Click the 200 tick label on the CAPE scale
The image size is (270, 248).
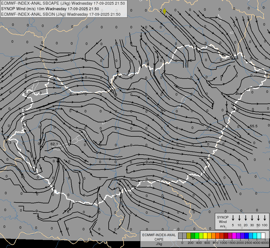tap(191, 243)
